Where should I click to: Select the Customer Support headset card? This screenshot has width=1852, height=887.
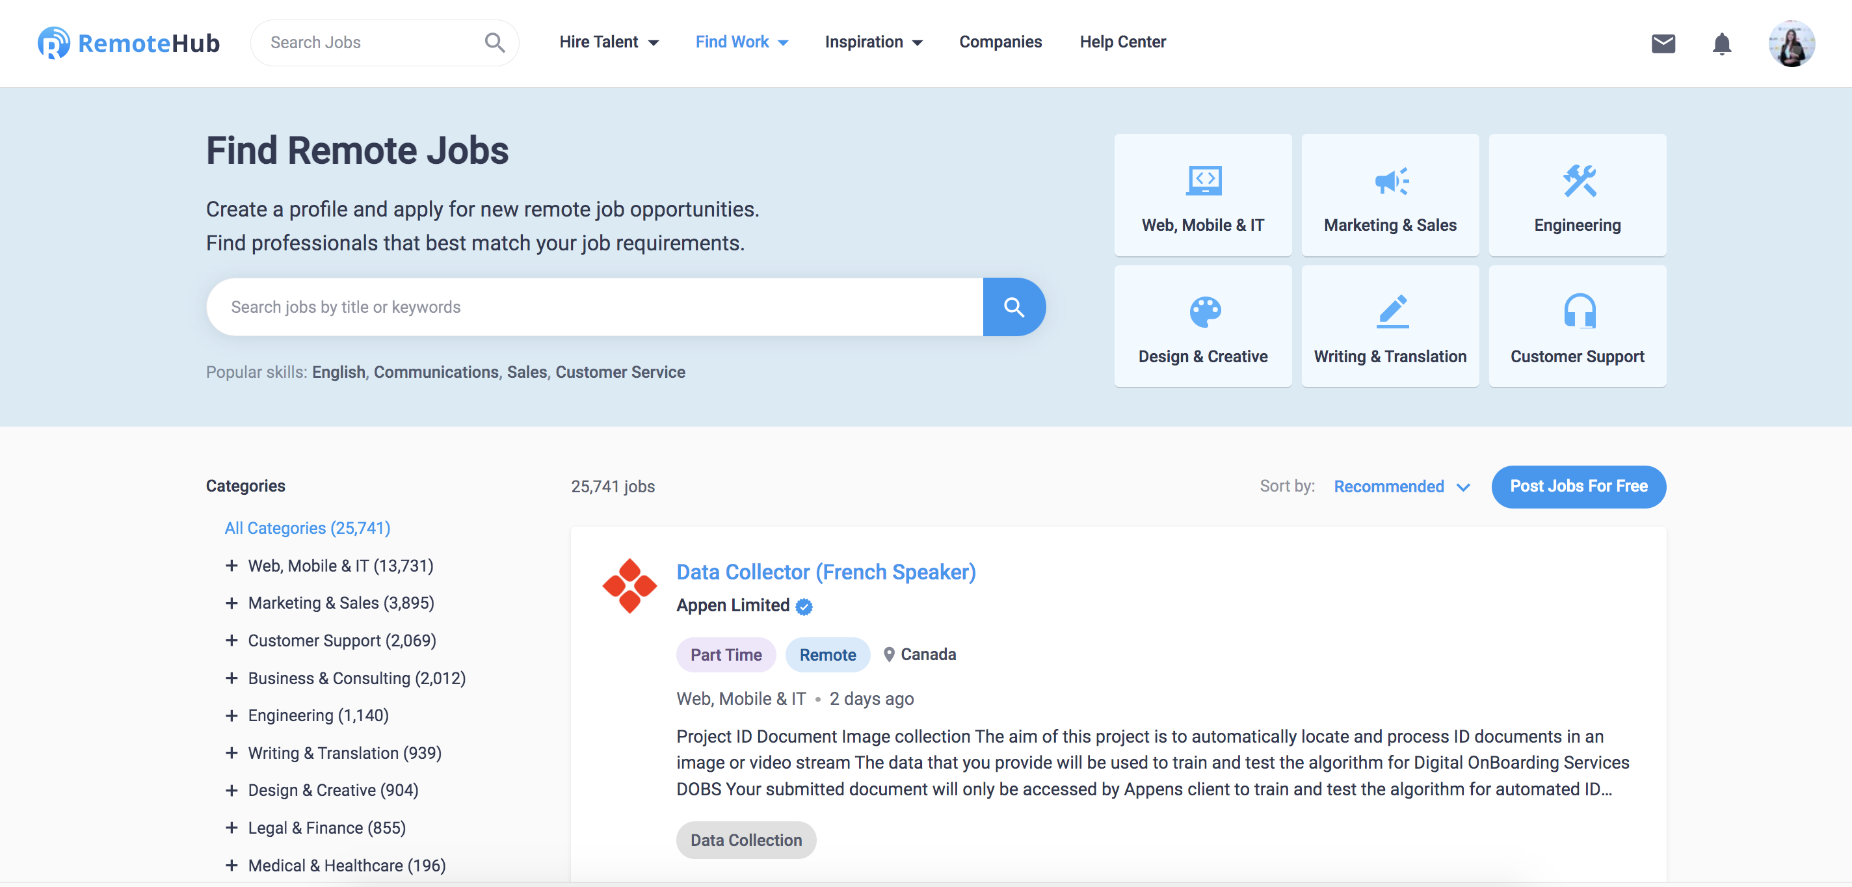click(1578, 326)
